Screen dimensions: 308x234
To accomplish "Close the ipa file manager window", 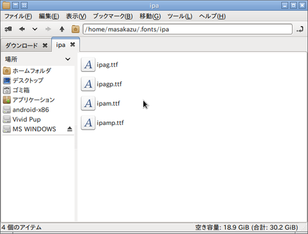I will pyautogui.click(x=302, y=5).
